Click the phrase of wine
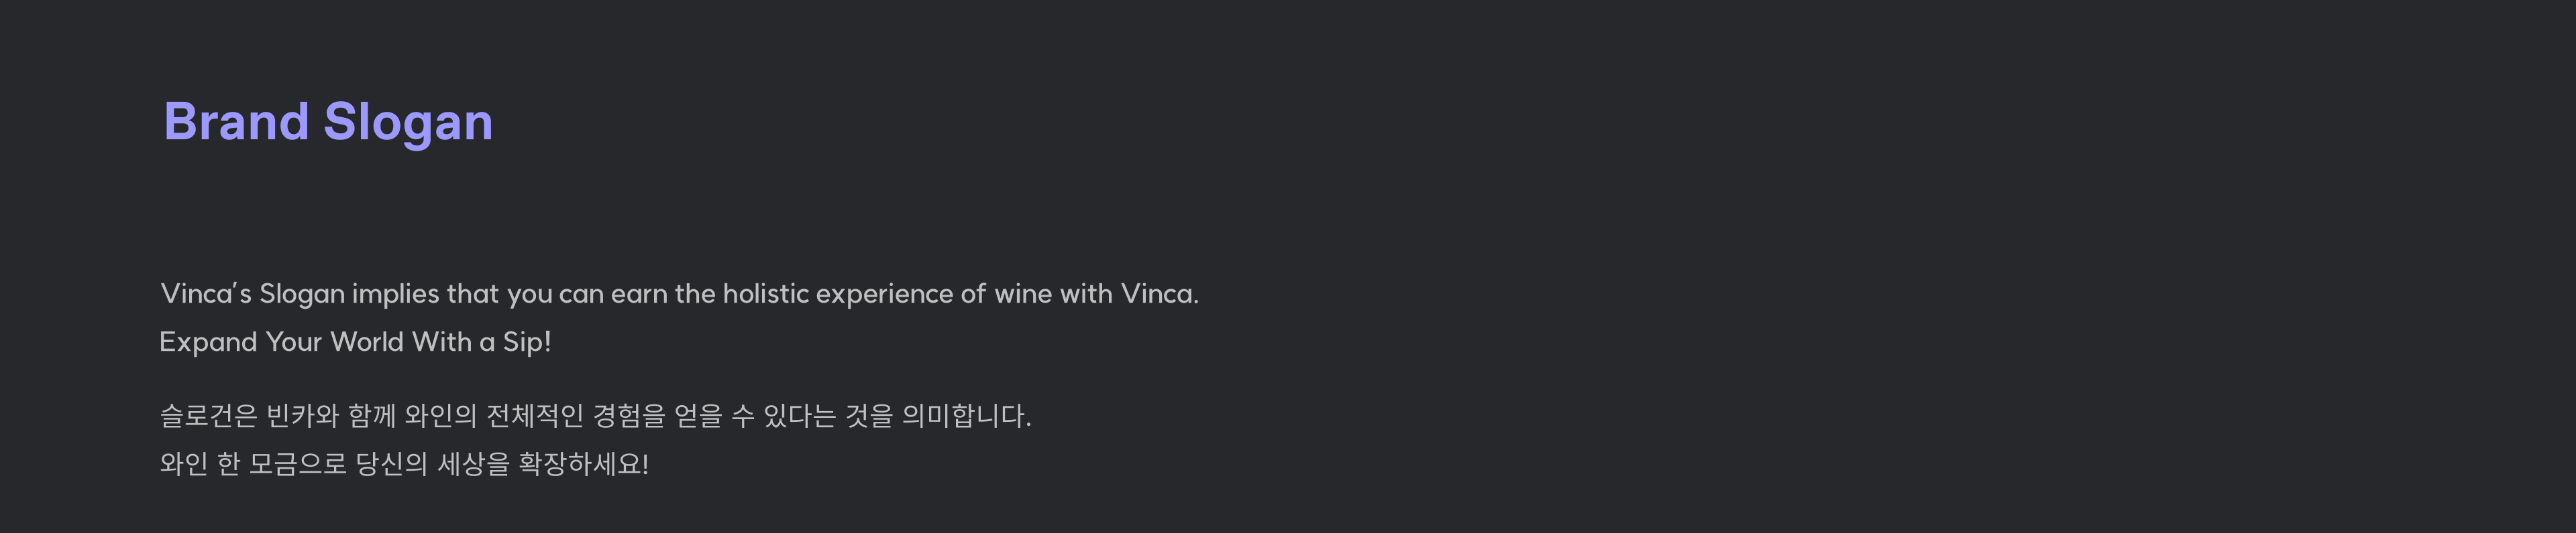Screen dimensions: 2576x533 1006,293
